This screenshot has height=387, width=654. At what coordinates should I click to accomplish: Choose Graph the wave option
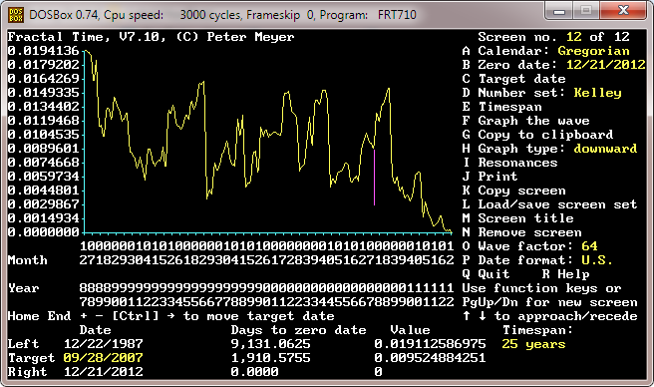click(x=525, y=121)
